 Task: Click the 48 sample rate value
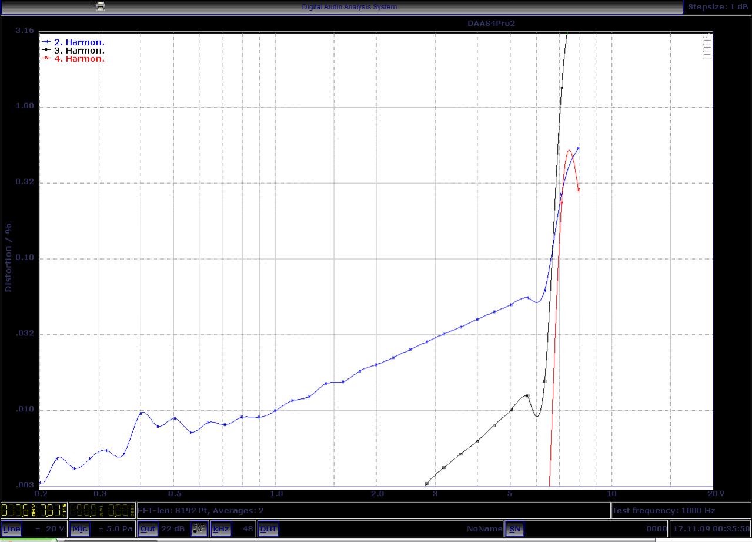(248, 528)
